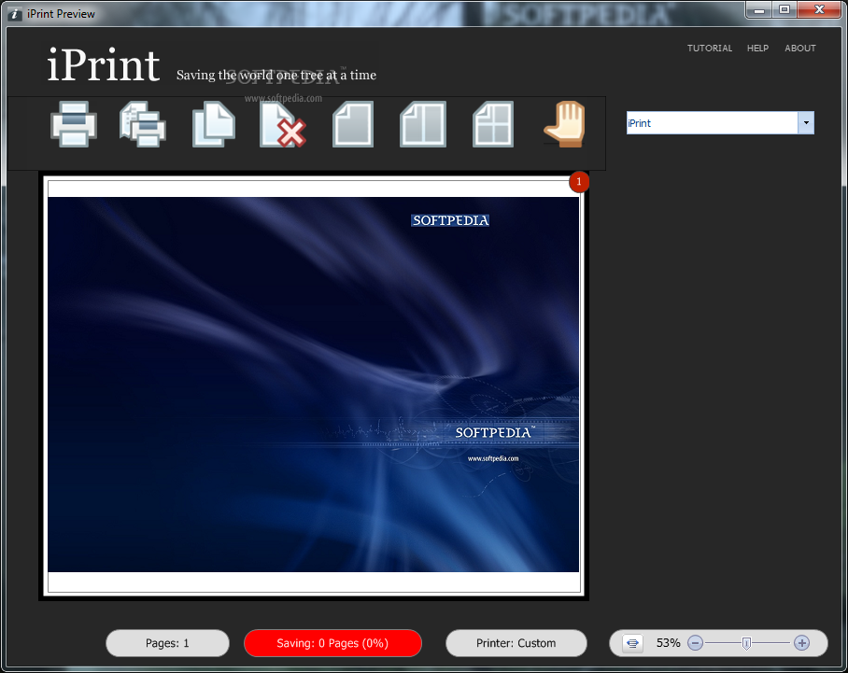Click the zoom out minus button
Viewport: 848px width, 673px height.
pos(696,643)
